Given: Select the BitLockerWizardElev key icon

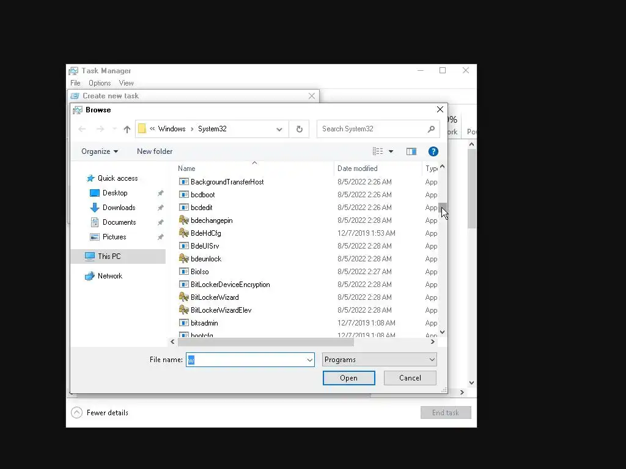Looking at the screenshot, I should (183, 310).
